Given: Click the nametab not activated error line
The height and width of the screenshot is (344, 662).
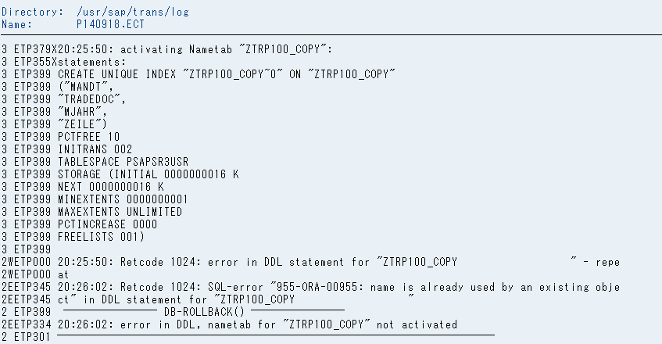Looking at the screenshot, I should (x=229, y=324).
